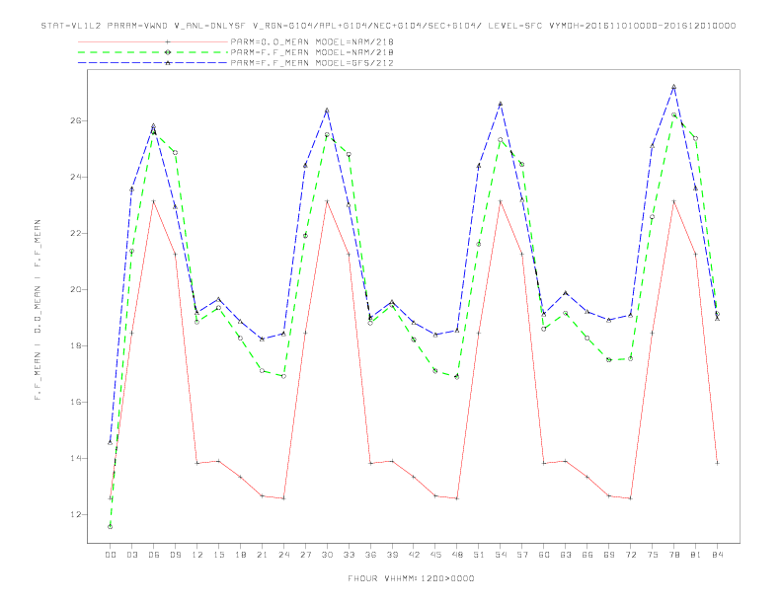The width and height of the screenshot is (782, 604).
Task: Click the x-axis tick label 72
Action: (x=630, y=555)
